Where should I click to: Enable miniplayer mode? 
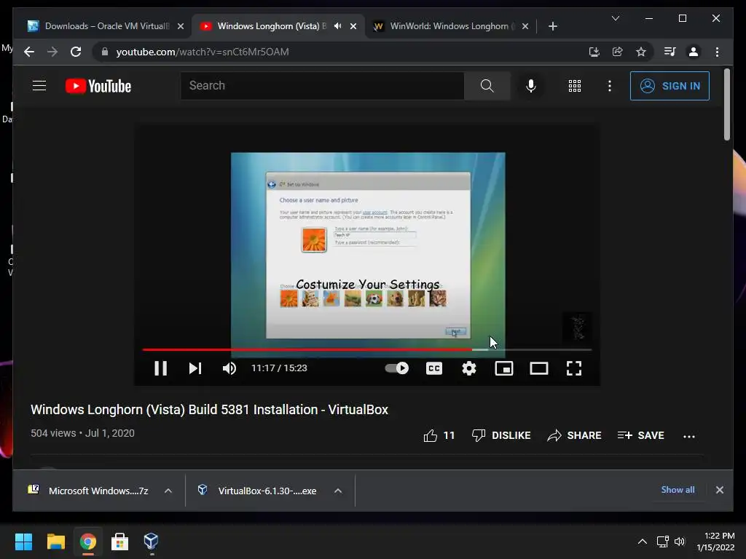click(x=504, y=368)
